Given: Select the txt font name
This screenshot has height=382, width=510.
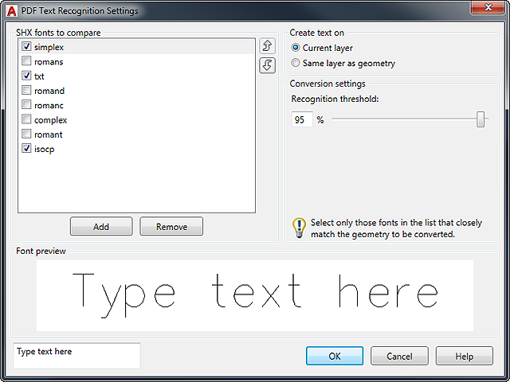Looking at the screenshot, I should 39,76.
